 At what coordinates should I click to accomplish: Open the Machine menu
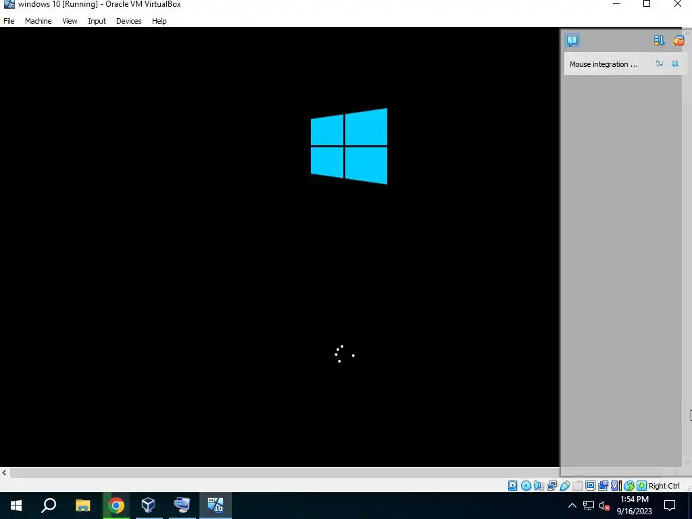[x=38, y=21]
